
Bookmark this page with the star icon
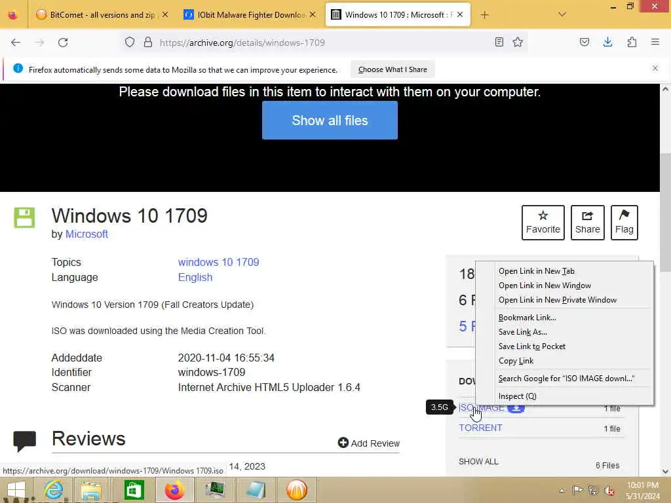[518, 42]
